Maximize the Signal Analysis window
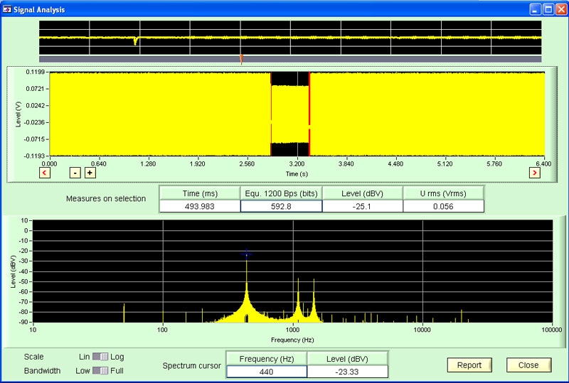Screen dimensions: 569x383 [x=548, y=9]
